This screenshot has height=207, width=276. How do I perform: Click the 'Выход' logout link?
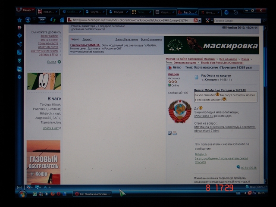52,62
